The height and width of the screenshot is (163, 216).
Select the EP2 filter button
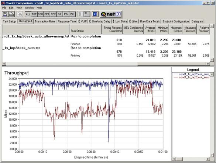(x=53, y=14)
